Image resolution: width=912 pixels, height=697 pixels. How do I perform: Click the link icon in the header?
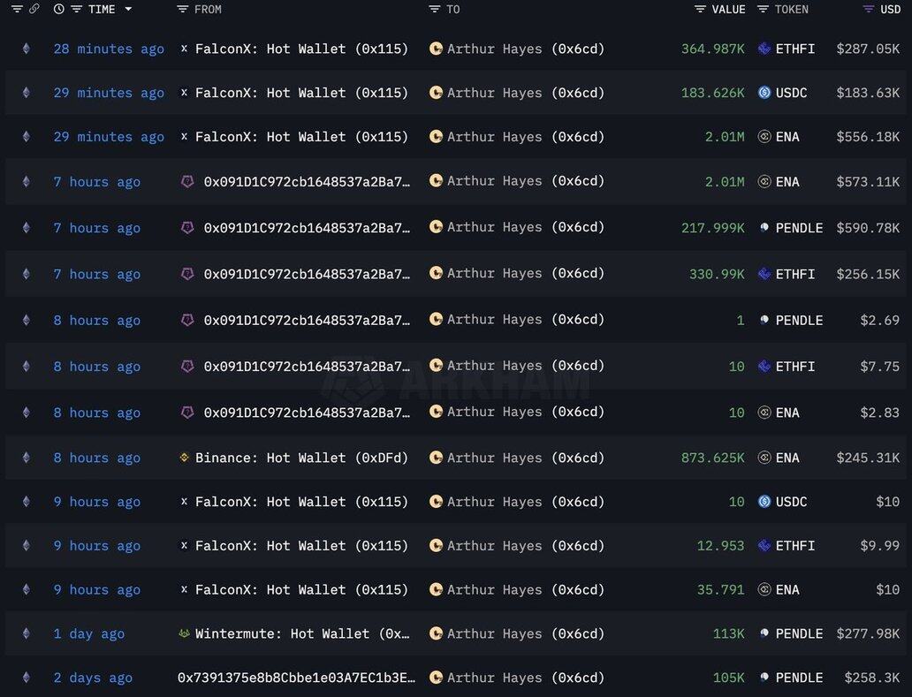pos(34,9)
